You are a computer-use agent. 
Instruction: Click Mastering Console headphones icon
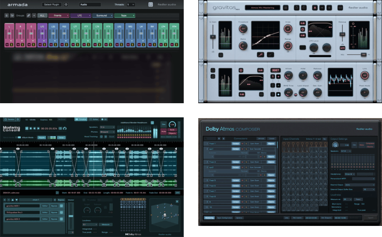(65, 128)
